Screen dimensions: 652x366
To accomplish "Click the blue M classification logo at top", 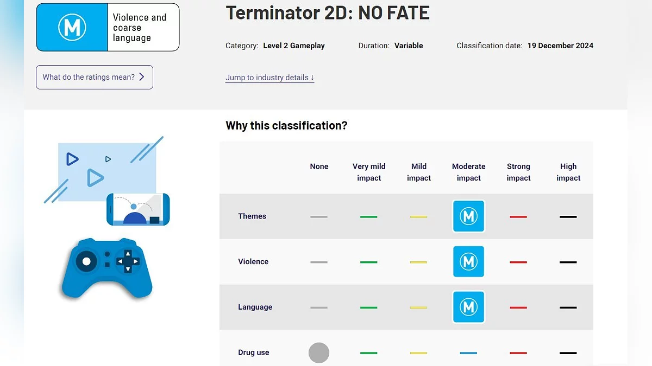I will point(72,27).
